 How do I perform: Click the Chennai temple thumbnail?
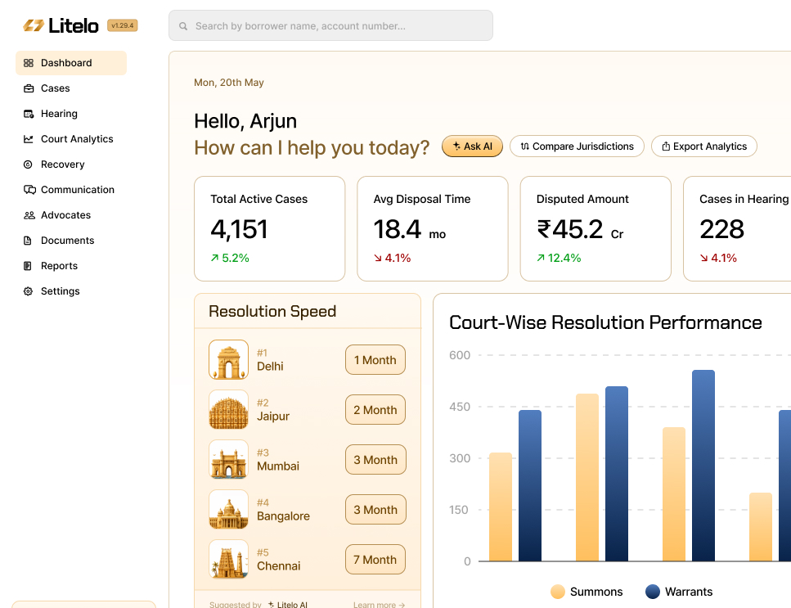tap(228, 560)
